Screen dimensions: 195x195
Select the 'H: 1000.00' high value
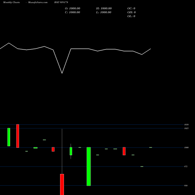[104, 9]
